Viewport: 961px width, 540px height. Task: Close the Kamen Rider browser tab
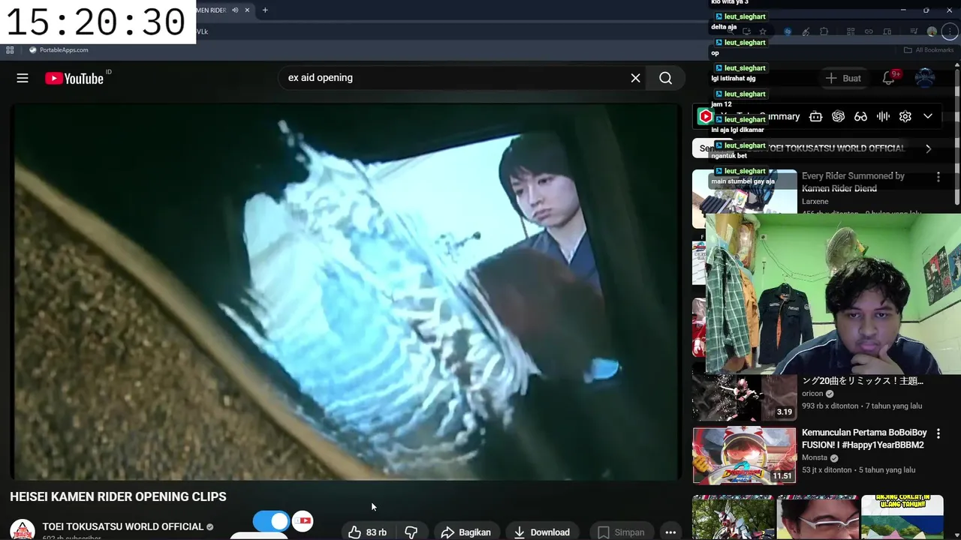point(247,10)
